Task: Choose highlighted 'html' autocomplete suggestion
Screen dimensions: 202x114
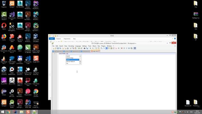Action: (73, 60)
